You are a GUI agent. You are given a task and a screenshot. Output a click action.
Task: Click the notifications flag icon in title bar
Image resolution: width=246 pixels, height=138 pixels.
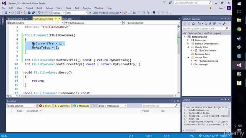[164, 3]
